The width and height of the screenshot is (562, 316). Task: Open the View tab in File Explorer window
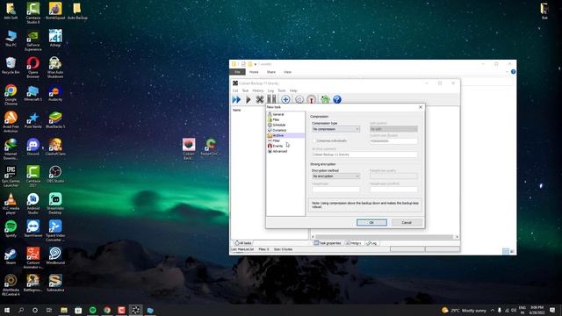(287, 72)
